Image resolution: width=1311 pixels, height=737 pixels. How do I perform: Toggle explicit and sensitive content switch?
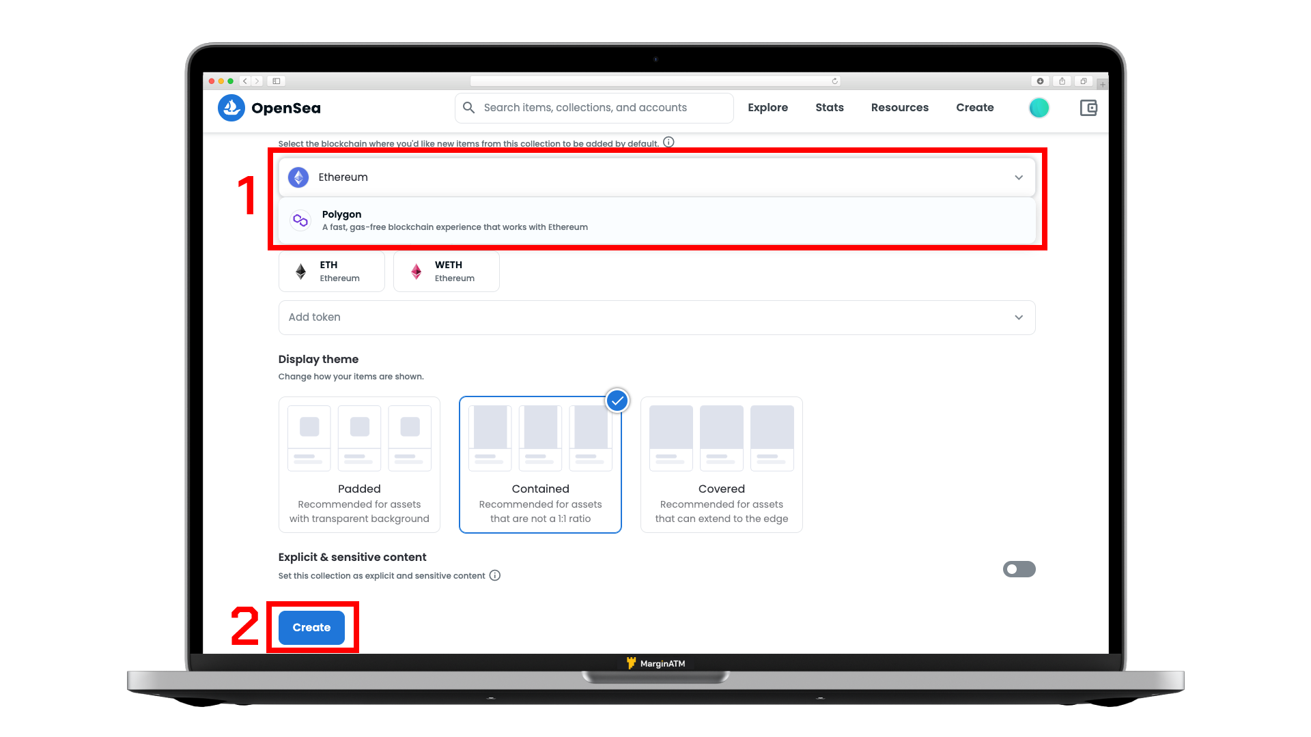point(1019,569)
